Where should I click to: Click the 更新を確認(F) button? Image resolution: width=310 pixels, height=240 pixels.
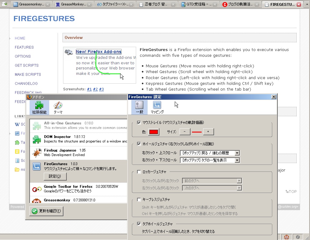coord(46,211)
